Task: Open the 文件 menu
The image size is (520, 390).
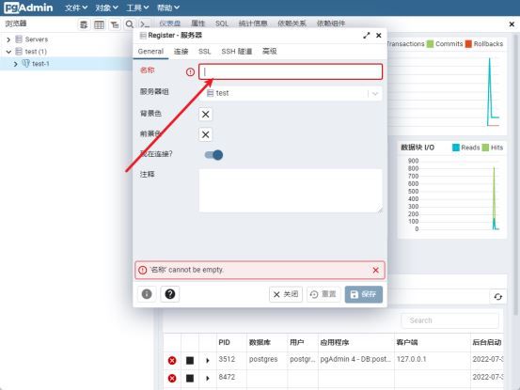Action: click(x=76, y=8)
